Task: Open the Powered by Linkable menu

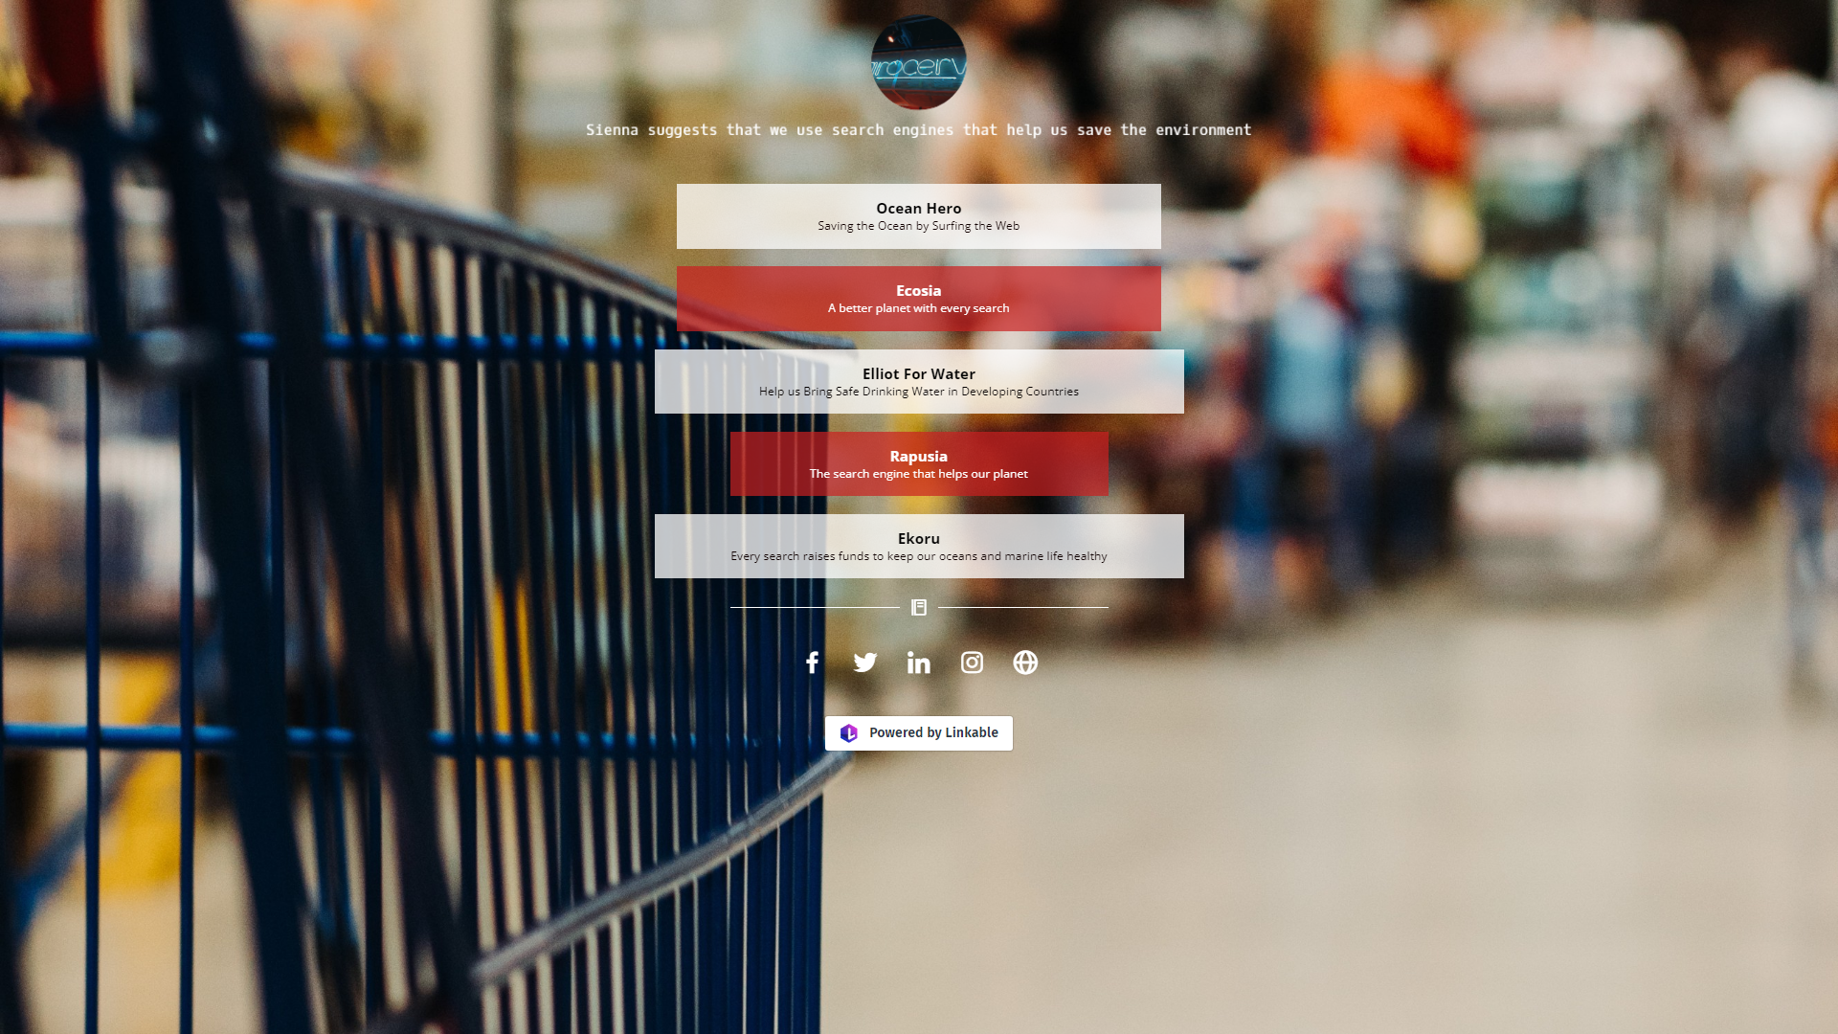Action: 918,732
